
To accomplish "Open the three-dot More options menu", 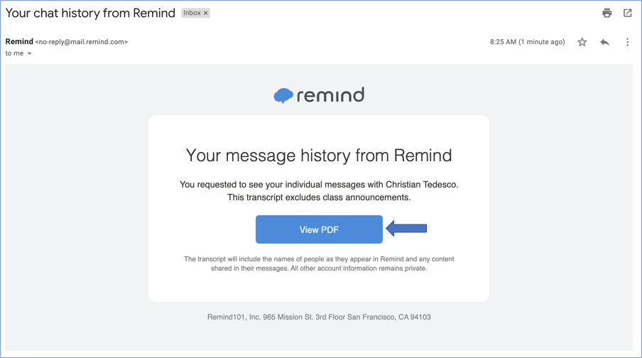I will pyautogui.click(x=627, y=42).
